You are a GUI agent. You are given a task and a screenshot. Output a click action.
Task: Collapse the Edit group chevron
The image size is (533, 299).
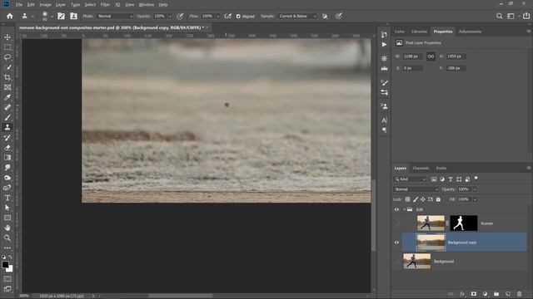(404, 209)
